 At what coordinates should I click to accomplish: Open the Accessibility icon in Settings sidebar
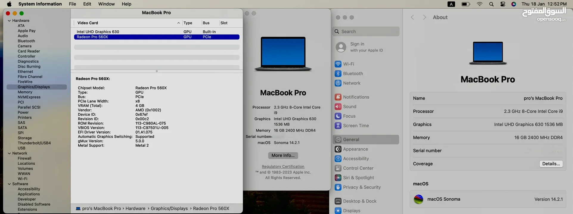(x=338, y=158)
